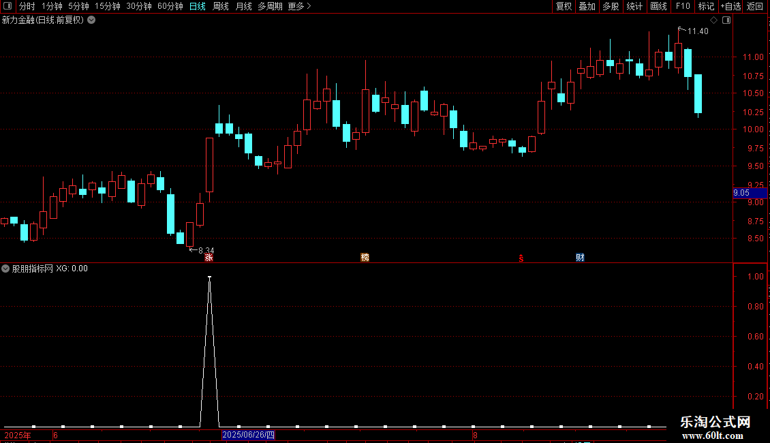Open the 财 financial report marker
The height and width of the screenshot is (443, 770).
coord(580,258)
